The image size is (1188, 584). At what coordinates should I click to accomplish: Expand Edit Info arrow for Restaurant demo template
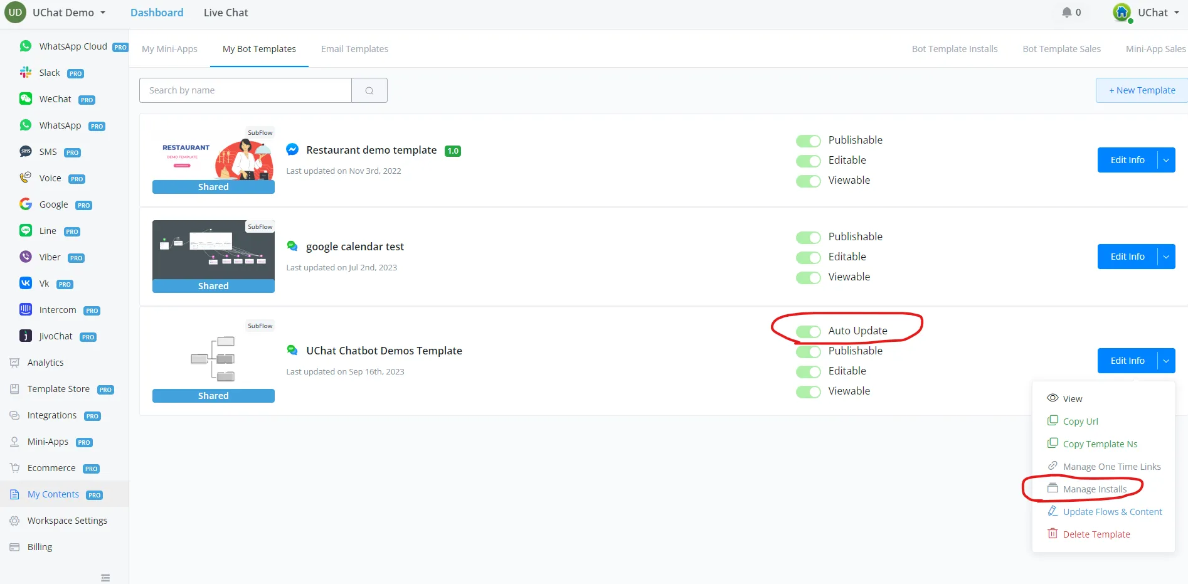point(1166,160)
